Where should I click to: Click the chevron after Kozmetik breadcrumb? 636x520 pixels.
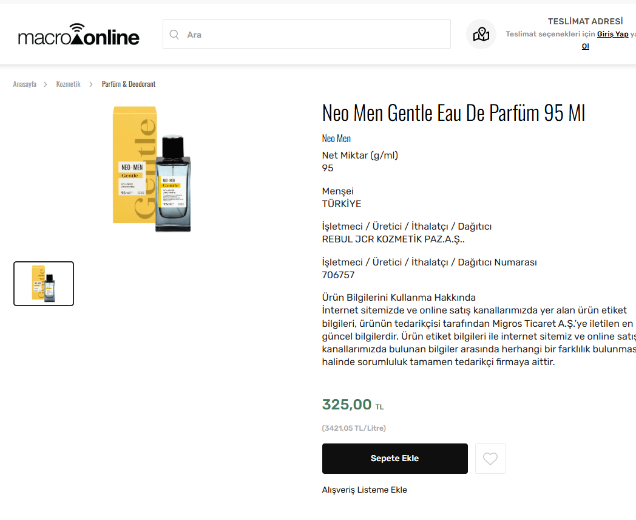click(x=91, y=84)
